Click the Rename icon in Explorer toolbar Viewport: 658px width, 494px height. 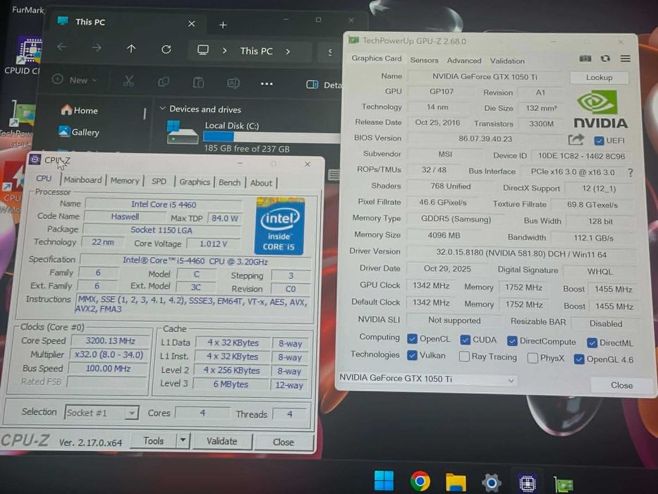click(233, 83)
